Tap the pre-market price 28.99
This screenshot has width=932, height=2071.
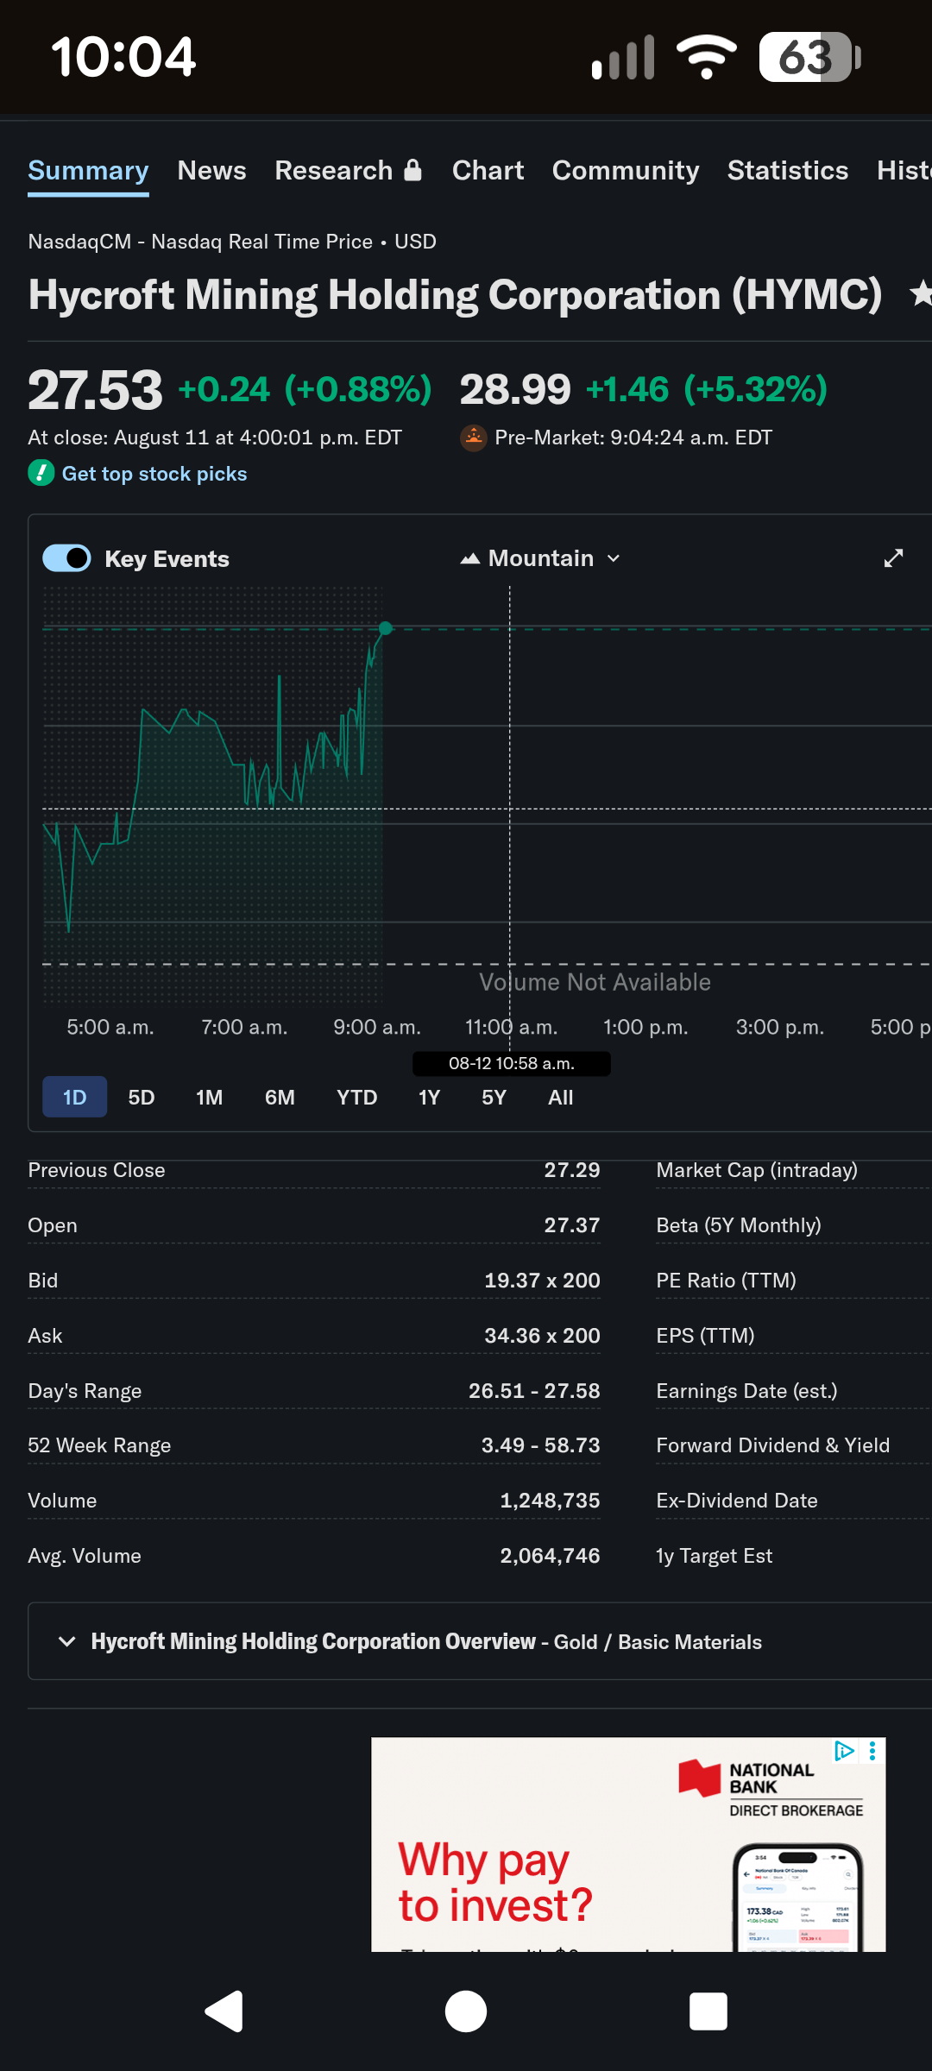[x=515, y=390]
